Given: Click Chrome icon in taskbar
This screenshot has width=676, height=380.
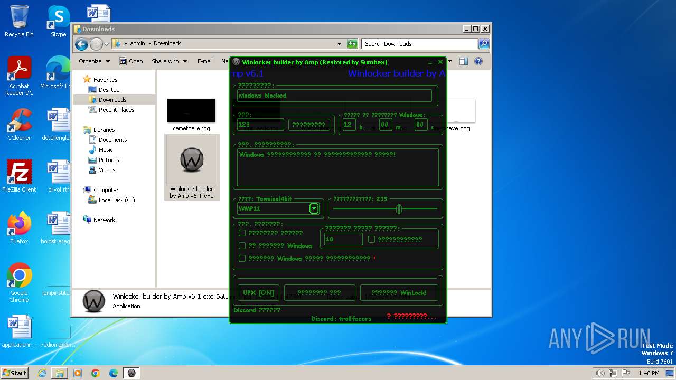Looking at the screenshot, I should (96, 373).
